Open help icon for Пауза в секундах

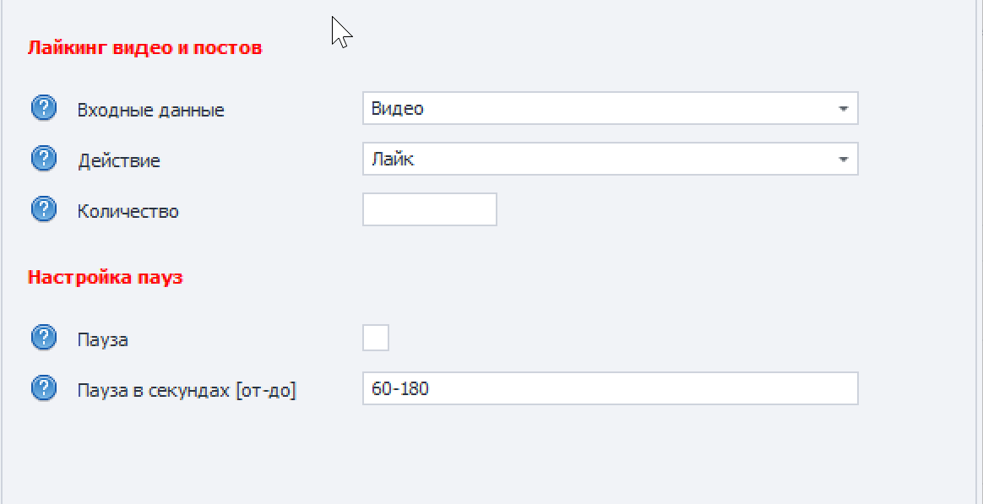[44, 389]
